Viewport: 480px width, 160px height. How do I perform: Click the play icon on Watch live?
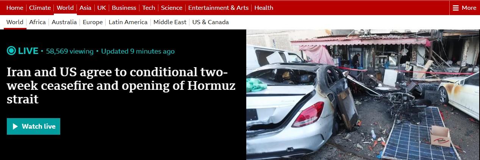tap(16, 126)
